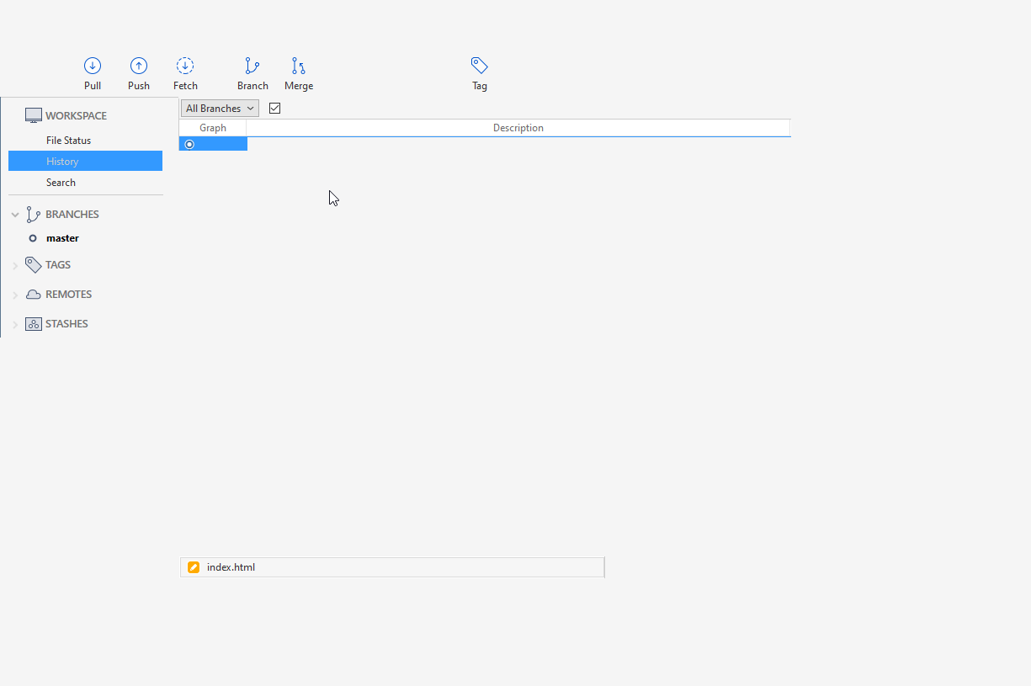Screen dimensions: 1031x686
Task: Click the Push toolbar icon
Action: click(139, 66)
